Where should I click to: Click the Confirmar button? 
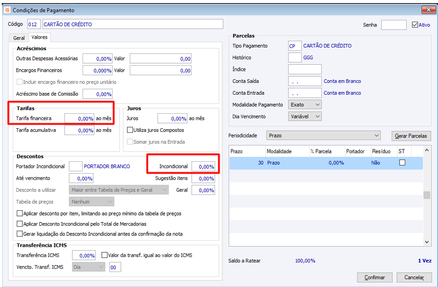[x=374, y=277]
